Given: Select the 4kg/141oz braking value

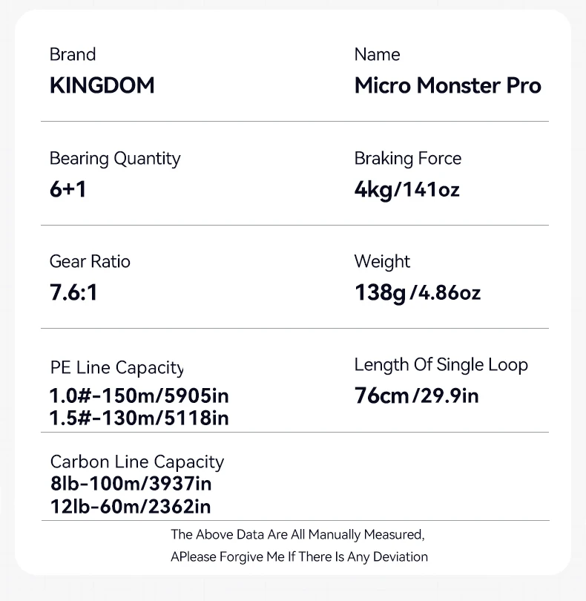Looking at the screenshot, I should click(x=406, y=189).
